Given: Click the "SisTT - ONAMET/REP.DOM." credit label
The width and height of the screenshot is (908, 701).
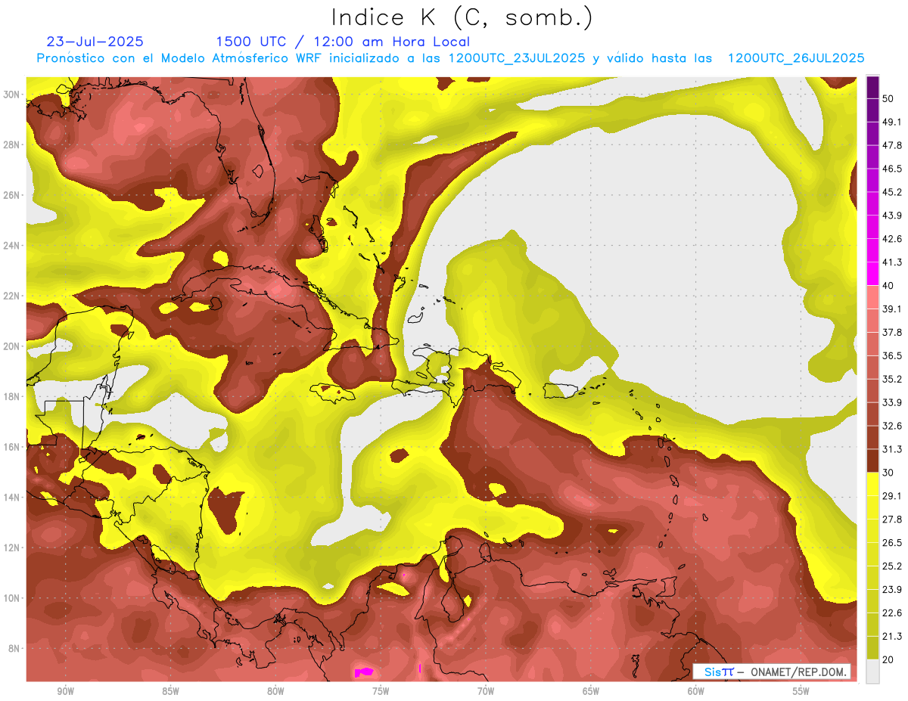Looking at the screenshot, I should (x=772, y=672).
